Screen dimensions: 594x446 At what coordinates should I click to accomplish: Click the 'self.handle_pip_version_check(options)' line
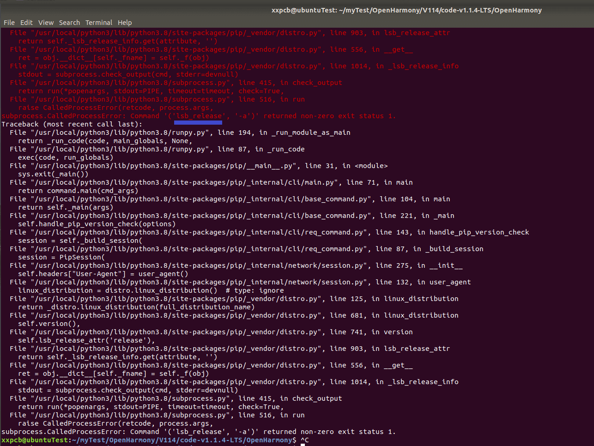[x=97, y=224]
